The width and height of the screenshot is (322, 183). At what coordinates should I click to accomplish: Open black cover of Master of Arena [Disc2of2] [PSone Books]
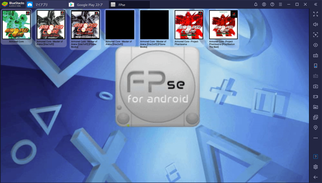[x=155, y=25]
